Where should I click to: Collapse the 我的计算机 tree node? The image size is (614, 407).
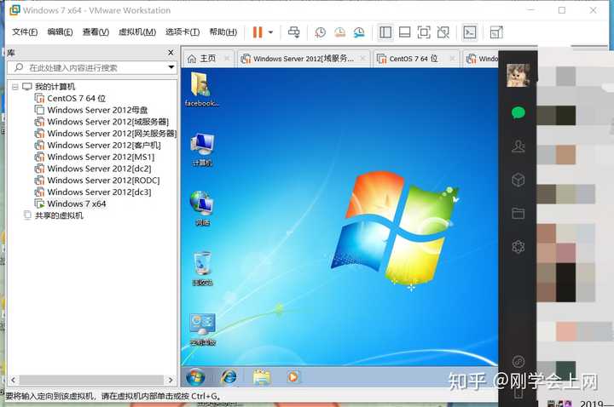tap(14, 87)
